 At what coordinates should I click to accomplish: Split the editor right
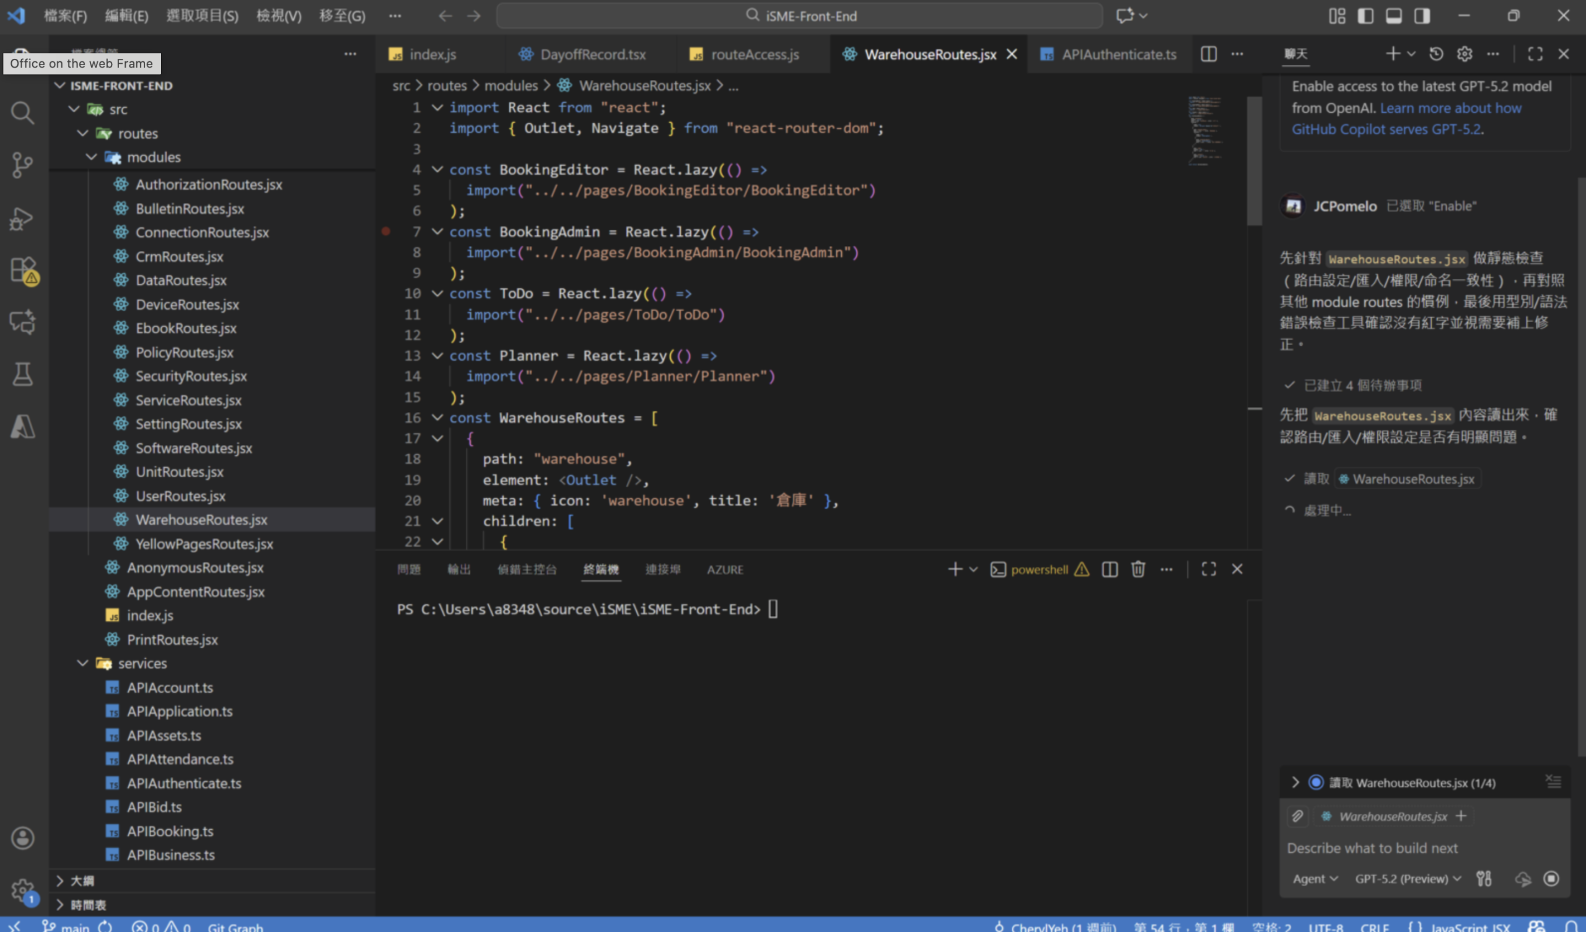click(1208, 54)
